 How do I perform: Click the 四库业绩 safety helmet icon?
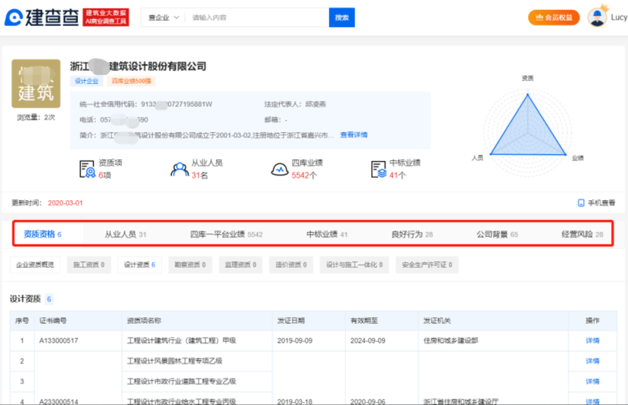tap(279, 168)
